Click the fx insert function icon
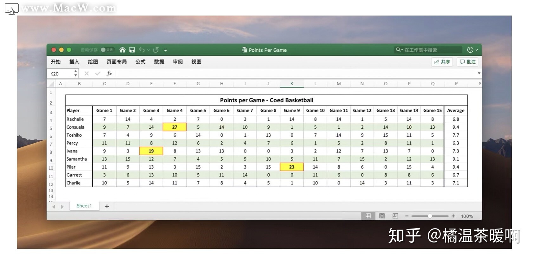Image resolution: width=534 pixels, height=258 pixels. tap(109, 74)
